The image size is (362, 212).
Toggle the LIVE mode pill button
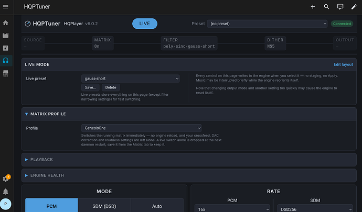[145, 24]
